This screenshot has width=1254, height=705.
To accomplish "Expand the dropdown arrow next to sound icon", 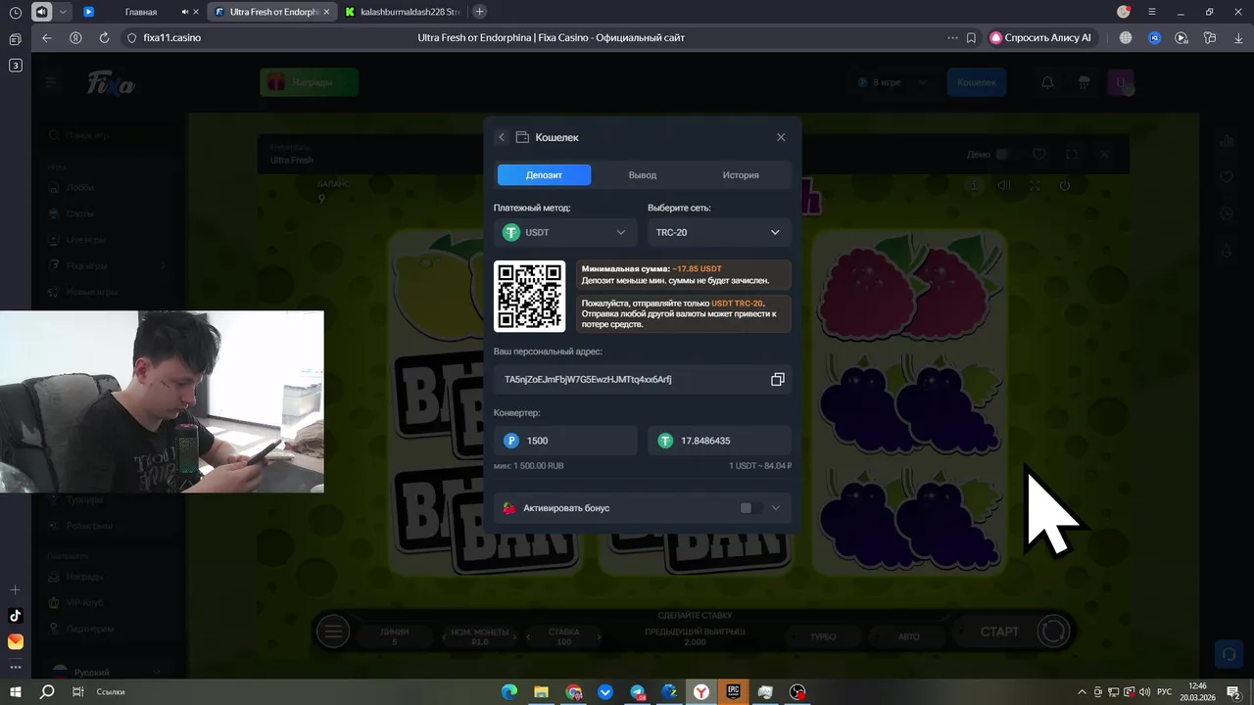I will pos(64,12).
